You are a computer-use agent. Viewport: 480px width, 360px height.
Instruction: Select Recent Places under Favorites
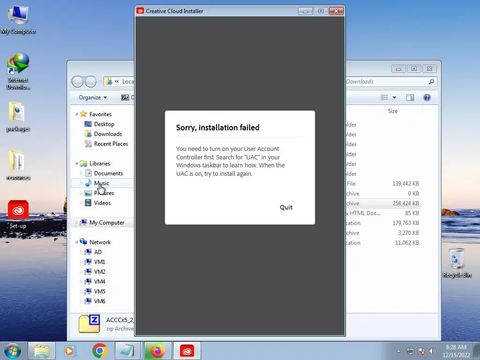[x=111, y=143]
